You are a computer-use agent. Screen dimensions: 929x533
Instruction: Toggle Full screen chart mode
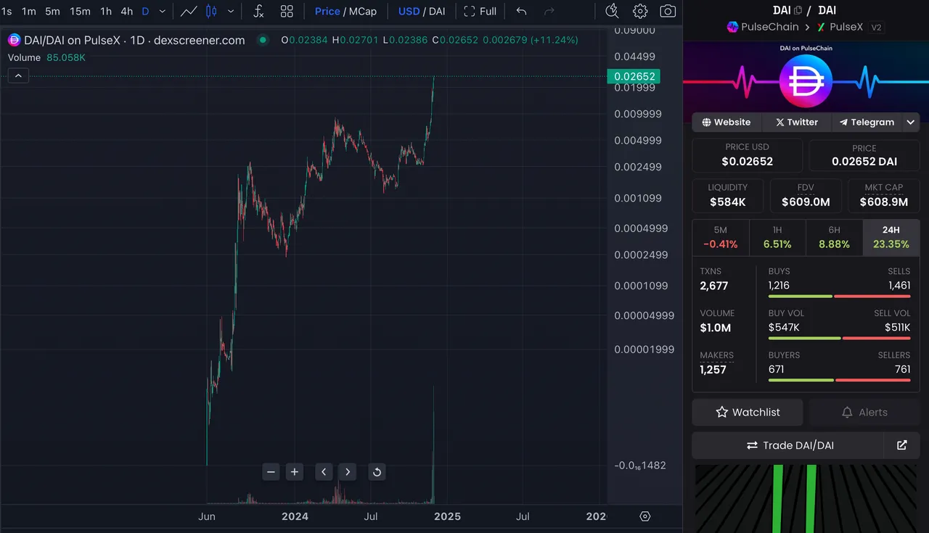coord(480,11)
